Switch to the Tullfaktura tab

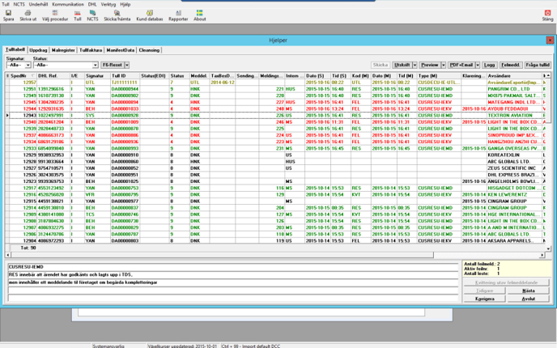(91, 50)
